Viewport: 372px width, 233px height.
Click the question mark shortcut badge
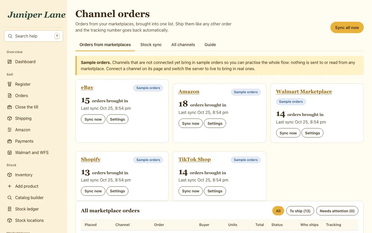pyautogui.click(x=57, y=36)
